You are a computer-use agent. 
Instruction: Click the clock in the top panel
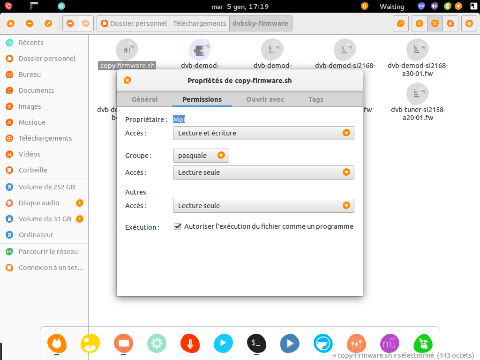point(240,7)
